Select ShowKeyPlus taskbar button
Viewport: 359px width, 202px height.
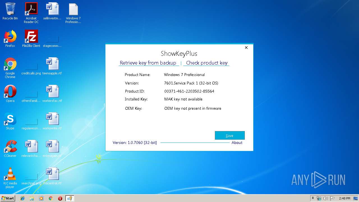[x=70, y=198]
